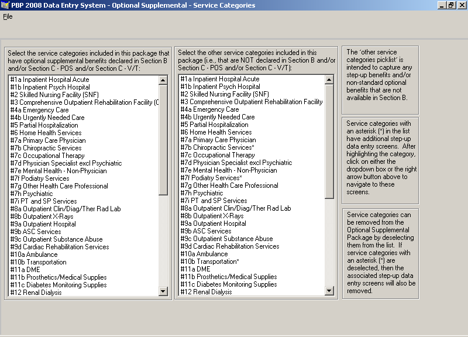
Task: Select #11c Diabetes Monitoring Supplies in right list
Action: [252, 284]
